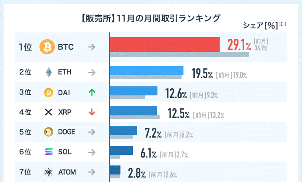Click the 7位 ATOM rank label
The image size is (302, 182).
tap(25, 172)
